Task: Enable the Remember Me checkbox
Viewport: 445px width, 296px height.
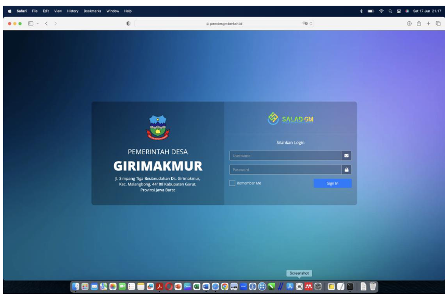Action: click(x=232, y=183)
